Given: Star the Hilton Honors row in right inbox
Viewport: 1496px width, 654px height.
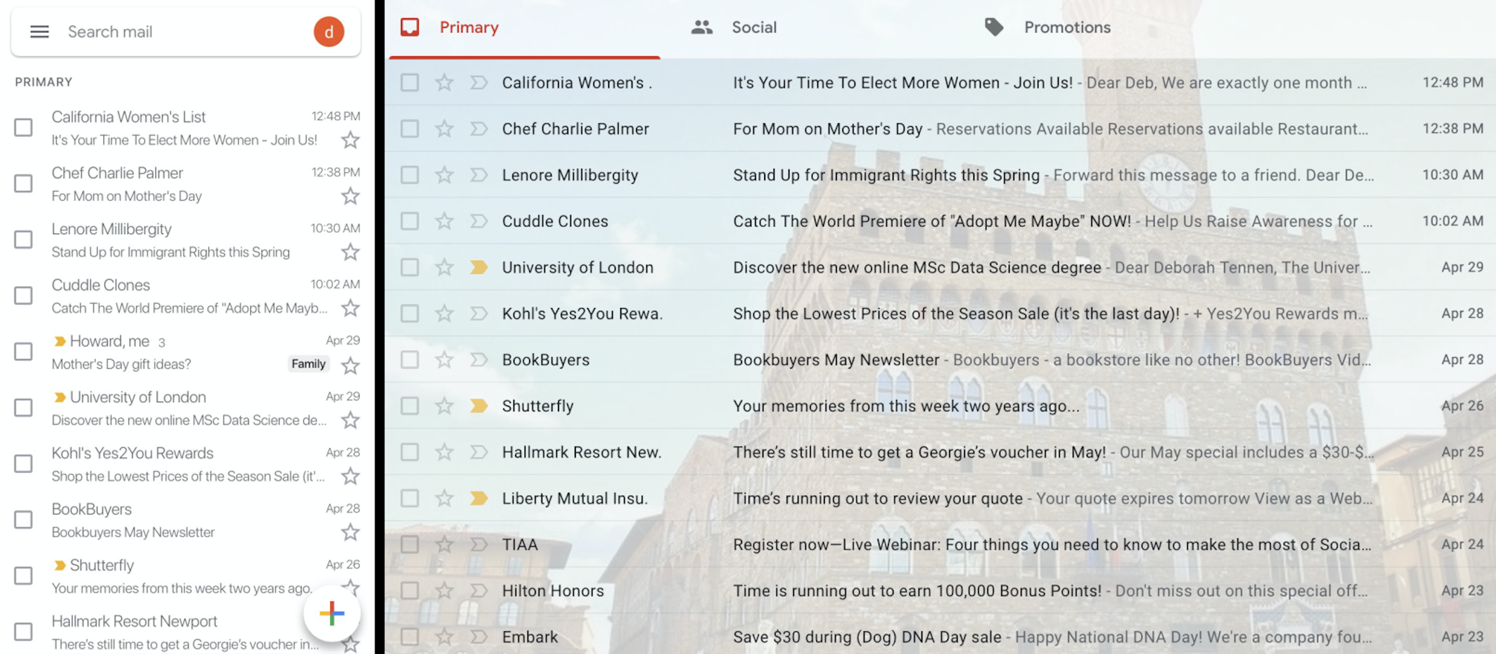Looking at the screenshot, I should [x=444, y=590].
